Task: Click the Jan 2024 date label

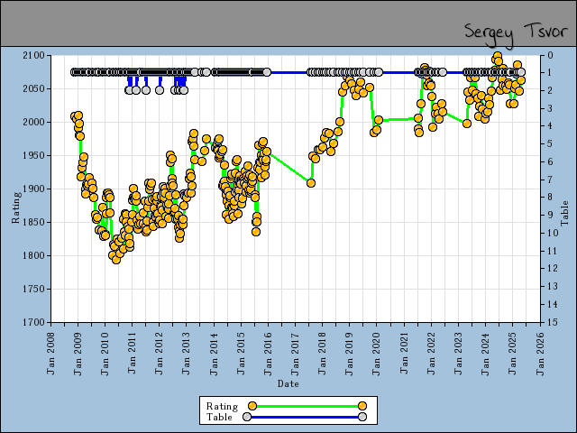Action: (486, 354)
